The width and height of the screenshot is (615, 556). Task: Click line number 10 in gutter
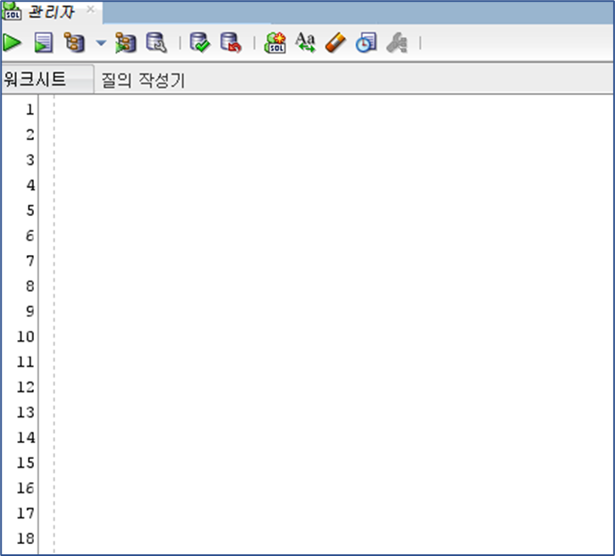click(25, 336)
